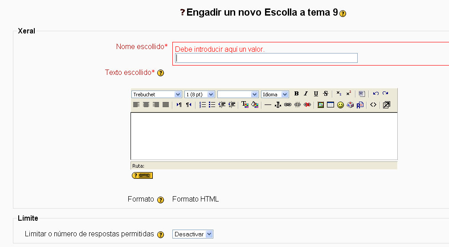The image size is (449, 247).
Task: Click the Ruta path status bar
Action: pos(264,165)
